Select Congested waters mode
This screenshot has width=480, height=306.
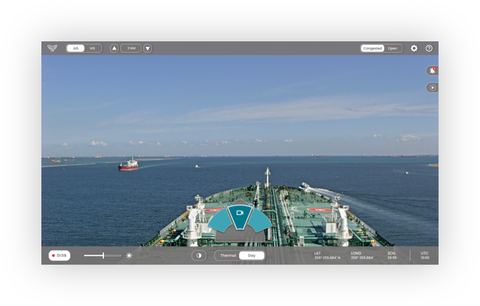[x=373, y=48]
